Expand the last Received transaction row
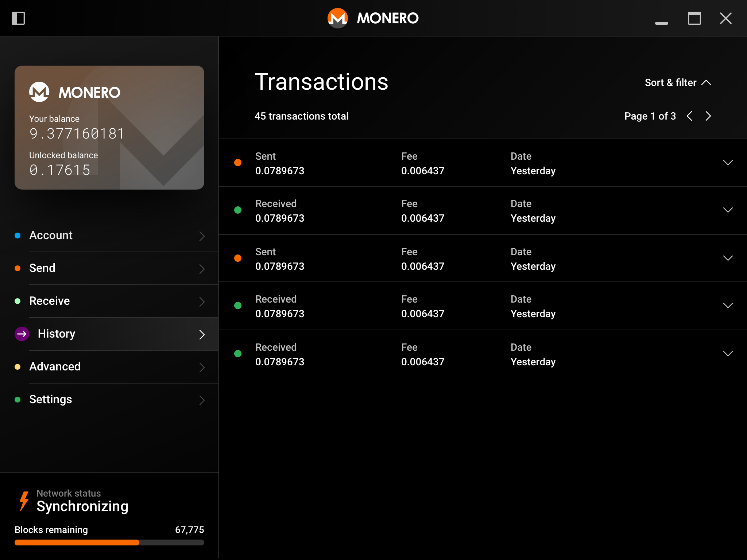 coord(728,354)
